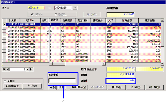The width and height of the screenshot is (166, 107).
Task: Go to first record navigation button
Action: point(4,69)
